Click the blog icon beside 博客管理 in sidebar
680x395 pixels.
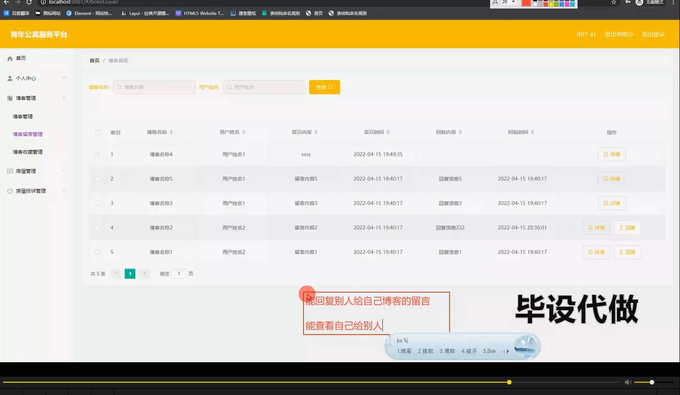pyautogui.click(x=10, y=98)
